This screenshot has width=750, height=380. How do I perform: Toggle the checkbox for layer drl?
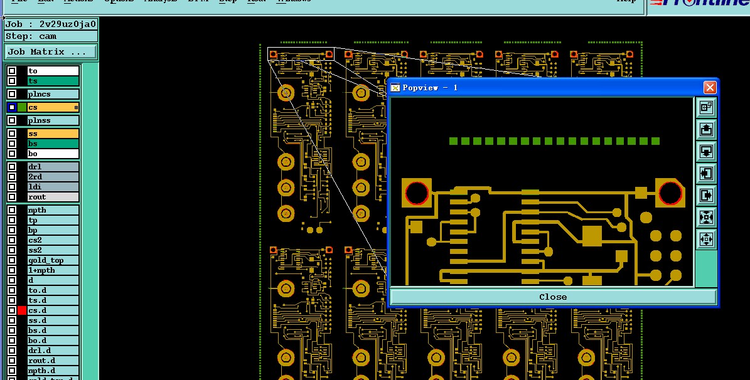tap(12, 167)
